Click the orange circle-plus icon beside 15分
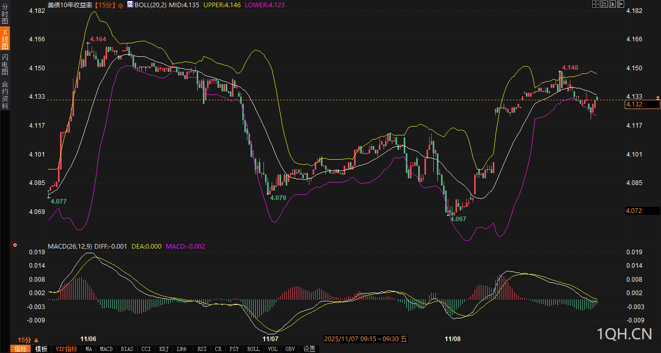 [121, 5]
